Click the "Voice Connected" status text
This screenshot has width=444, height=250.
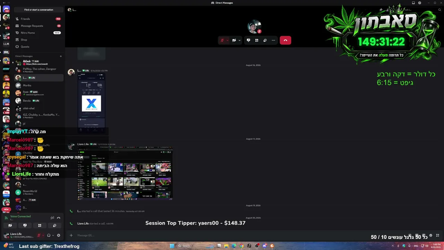pos(20,216)
